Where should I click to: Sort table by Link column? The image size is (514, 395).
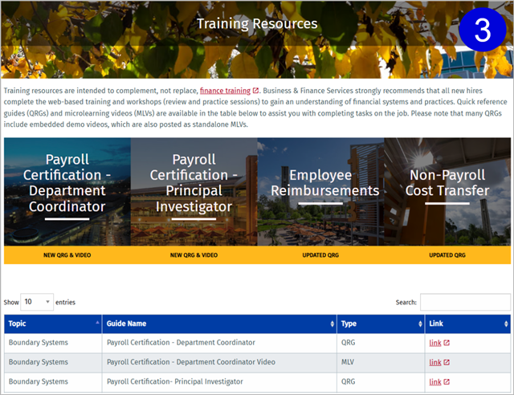pos(467,324)
